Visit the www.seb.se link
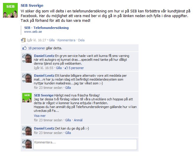Image resolution: width=193 pixels, height=157 pixels. pyautogui.click(x=33, y=32)
